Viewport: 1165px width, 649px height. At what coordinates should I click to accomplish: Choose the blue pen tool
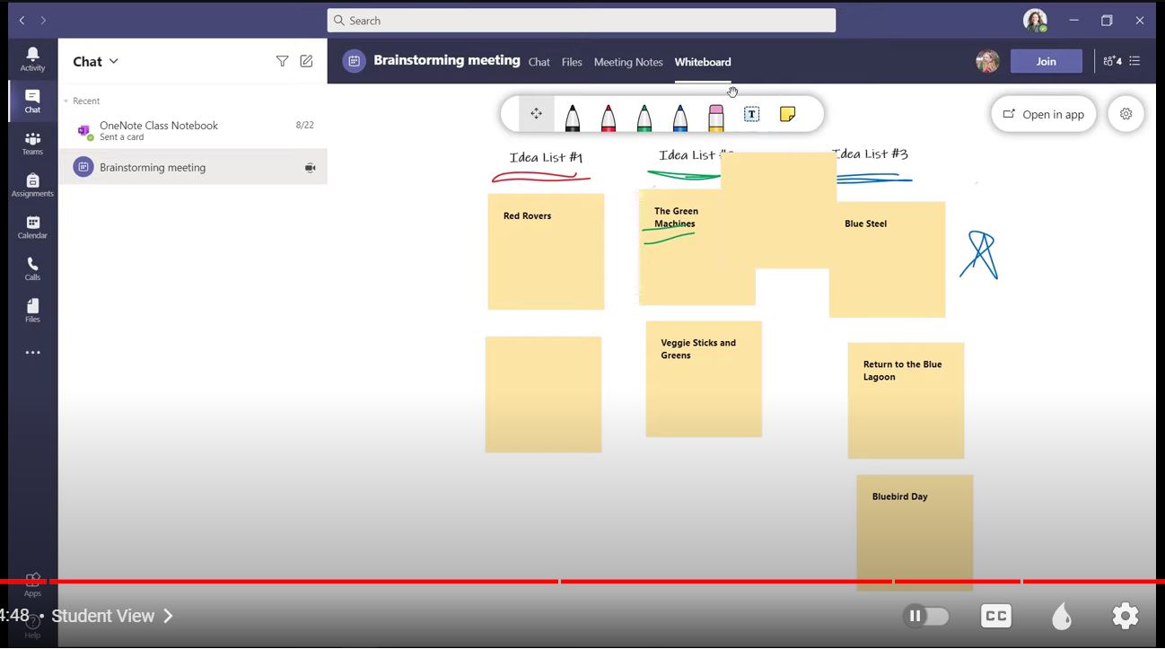pyautogui.click(x=679, y=114)
